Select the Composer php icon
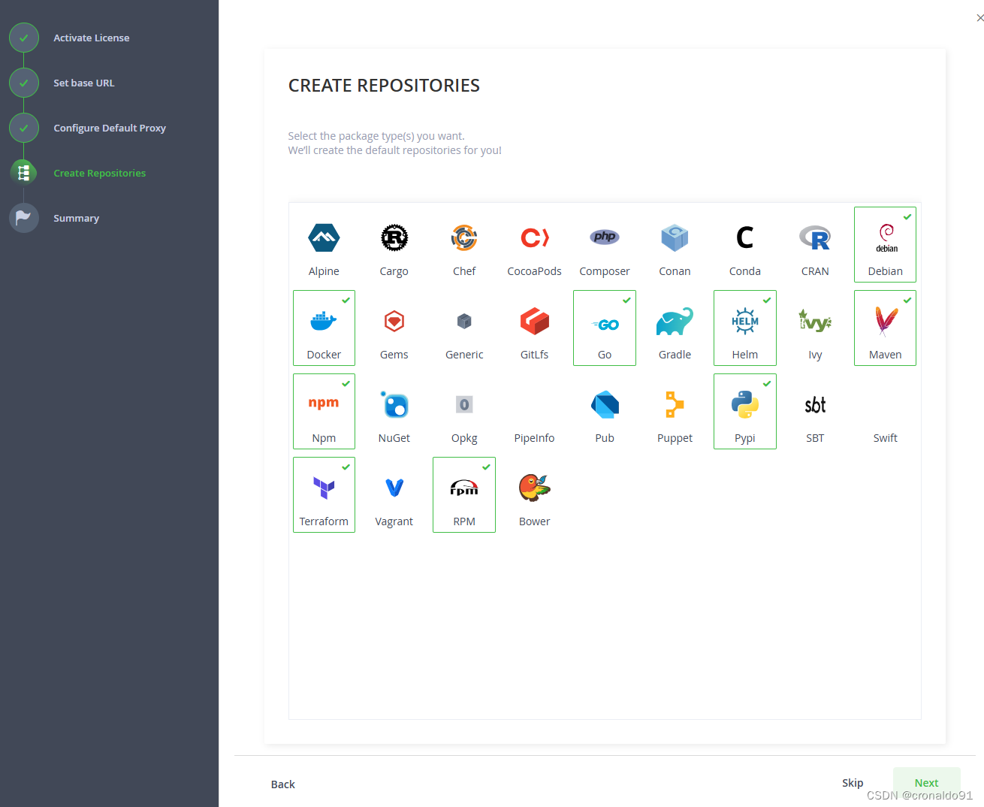Screen dimensions: 984x807 coord(605,237)
